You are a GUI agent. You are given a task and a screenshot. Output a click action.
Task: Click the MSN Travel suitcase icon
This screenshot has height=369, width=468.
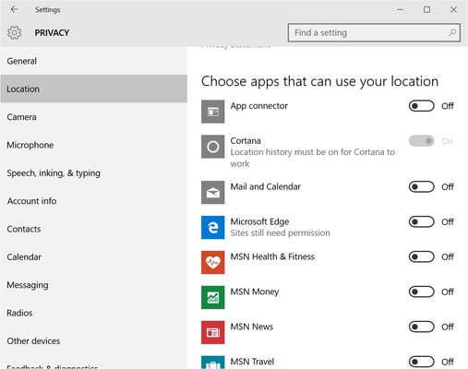point(213,363)
